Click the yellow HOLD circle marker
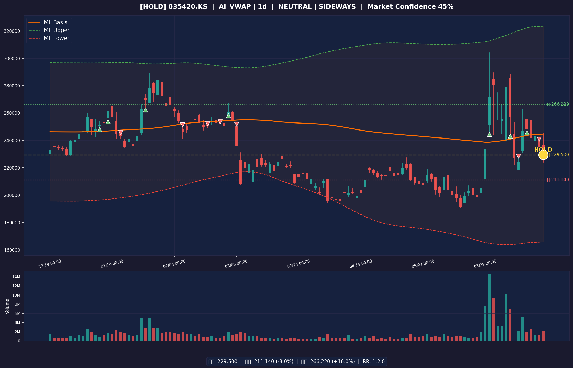The height and width of the screenshot is (368, 573). (x=543, y=155)
